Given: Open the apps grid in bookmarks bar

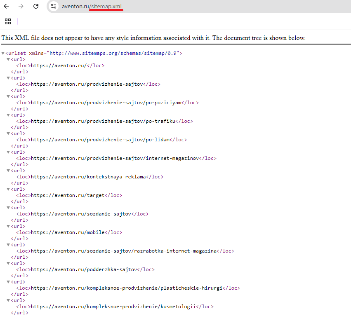Looking at the screenshot, I should 8,21.
